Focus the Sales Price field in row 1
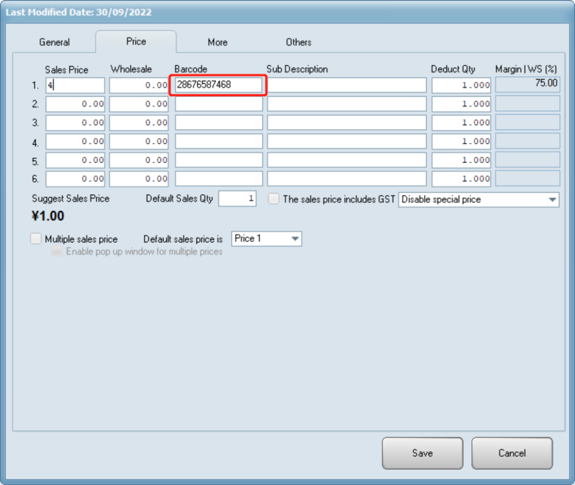The width and height of the screenshot is (575, 485). point(75,85)
